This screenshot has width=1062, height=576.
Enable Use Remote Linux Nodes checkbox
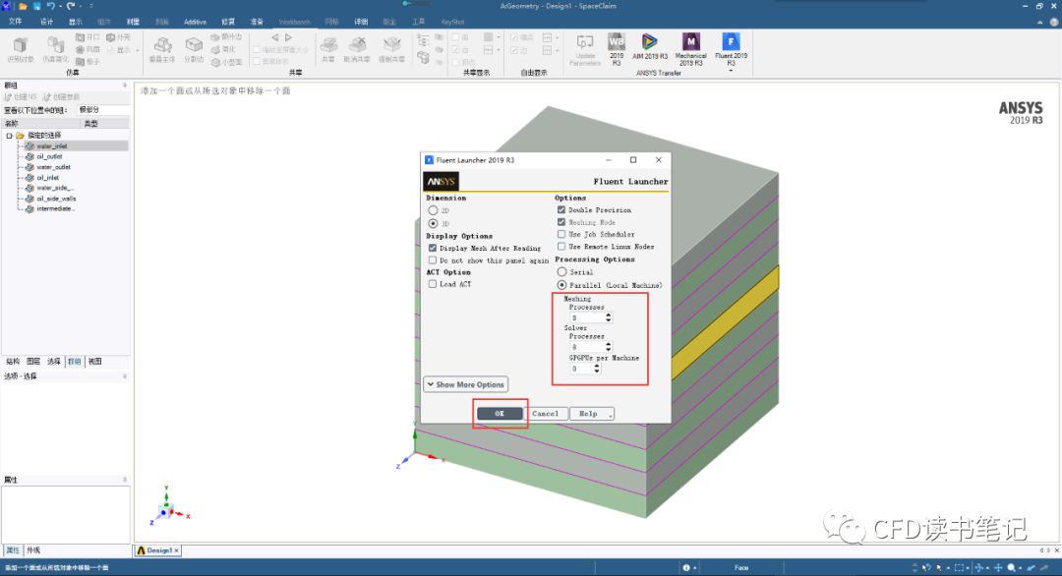[560, 247]
